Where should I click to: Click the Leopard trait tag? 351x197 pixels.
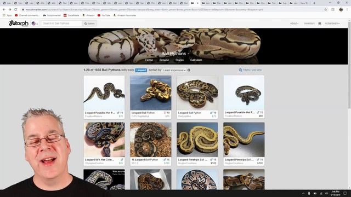141,70
